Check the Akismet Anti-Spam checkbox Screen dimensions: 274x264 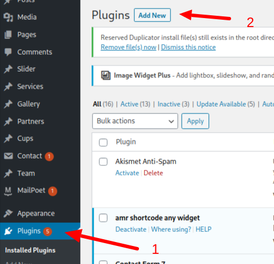click(103, 162)
